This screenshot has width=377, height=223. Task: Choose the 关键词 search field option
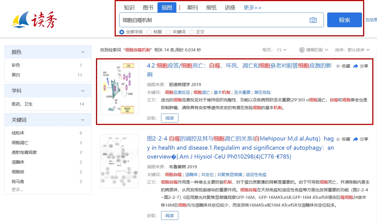168,32
